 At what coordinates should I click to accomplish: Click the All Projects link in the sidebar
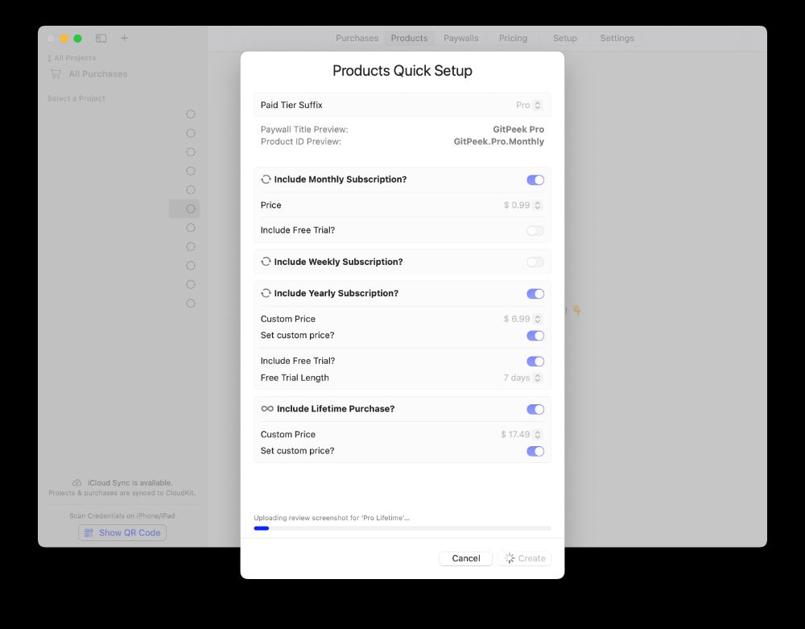(x=72, y=58)
